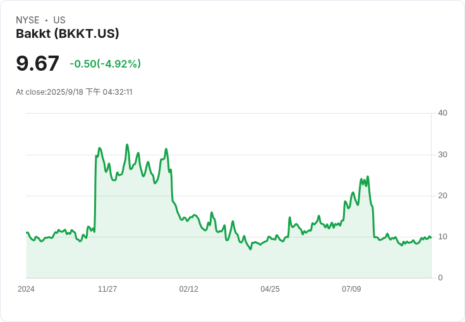Click the 20 value on price axis

pos(443,196)
